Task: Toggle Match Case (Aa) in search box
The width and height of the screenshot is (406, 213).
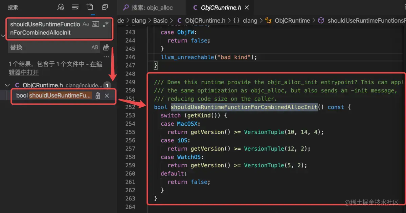Action: pyautogui.click(x=86, y=24)
